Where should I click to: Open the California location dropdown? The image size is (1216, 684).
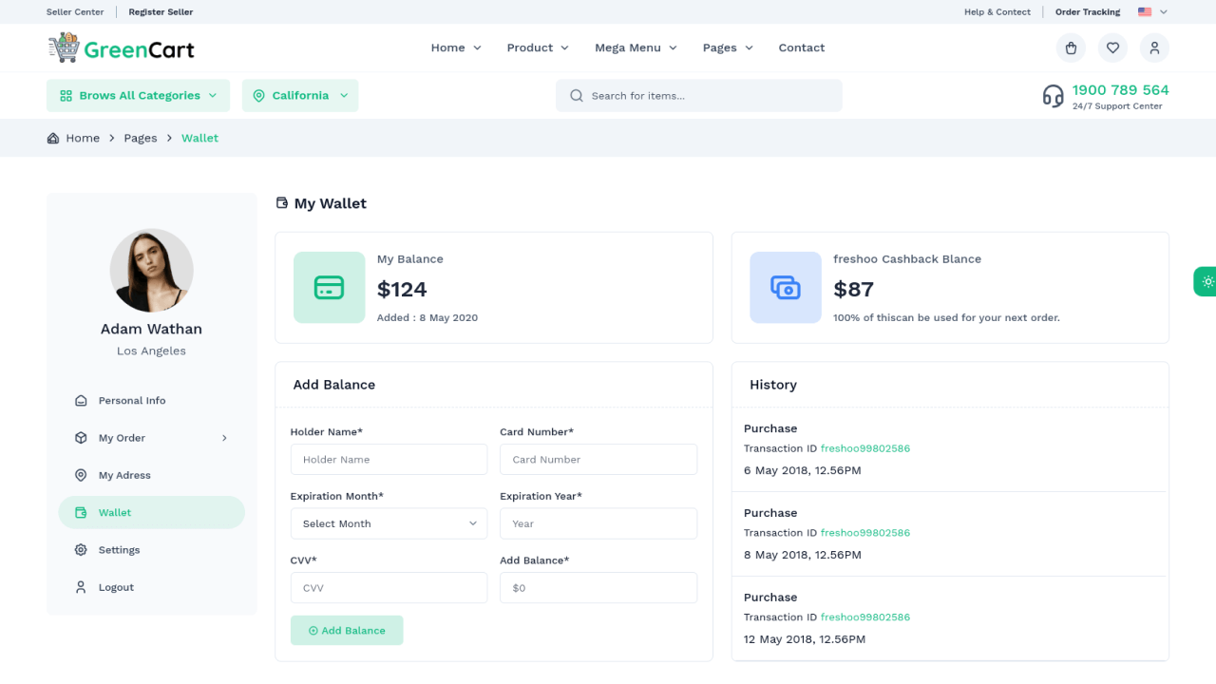point(300,95)
